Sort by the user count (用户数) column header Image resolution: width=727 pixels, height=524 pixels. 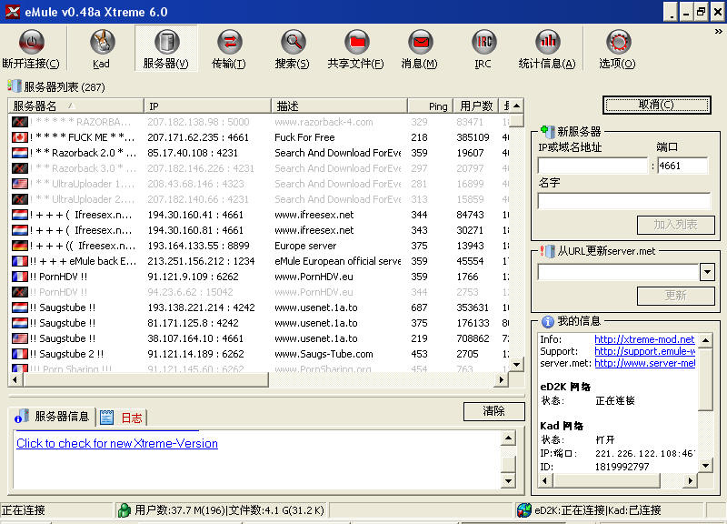(x=475, y=106)
